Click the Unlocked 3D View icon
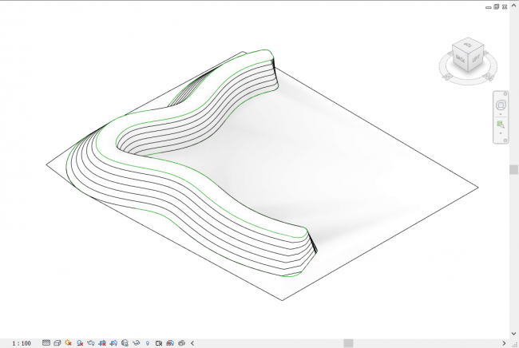 tap(125, 342)
